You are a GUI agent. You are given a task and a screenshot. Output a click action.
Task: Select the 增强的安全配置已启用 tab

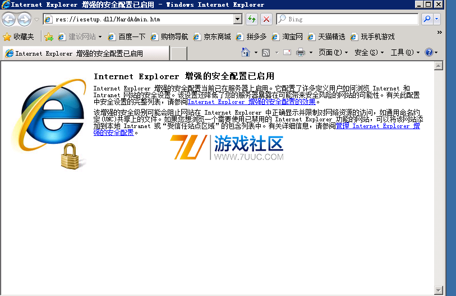click(x=86, y=53)
